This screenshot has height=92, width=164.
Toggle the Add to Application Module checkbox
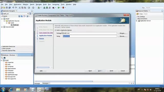55,30
